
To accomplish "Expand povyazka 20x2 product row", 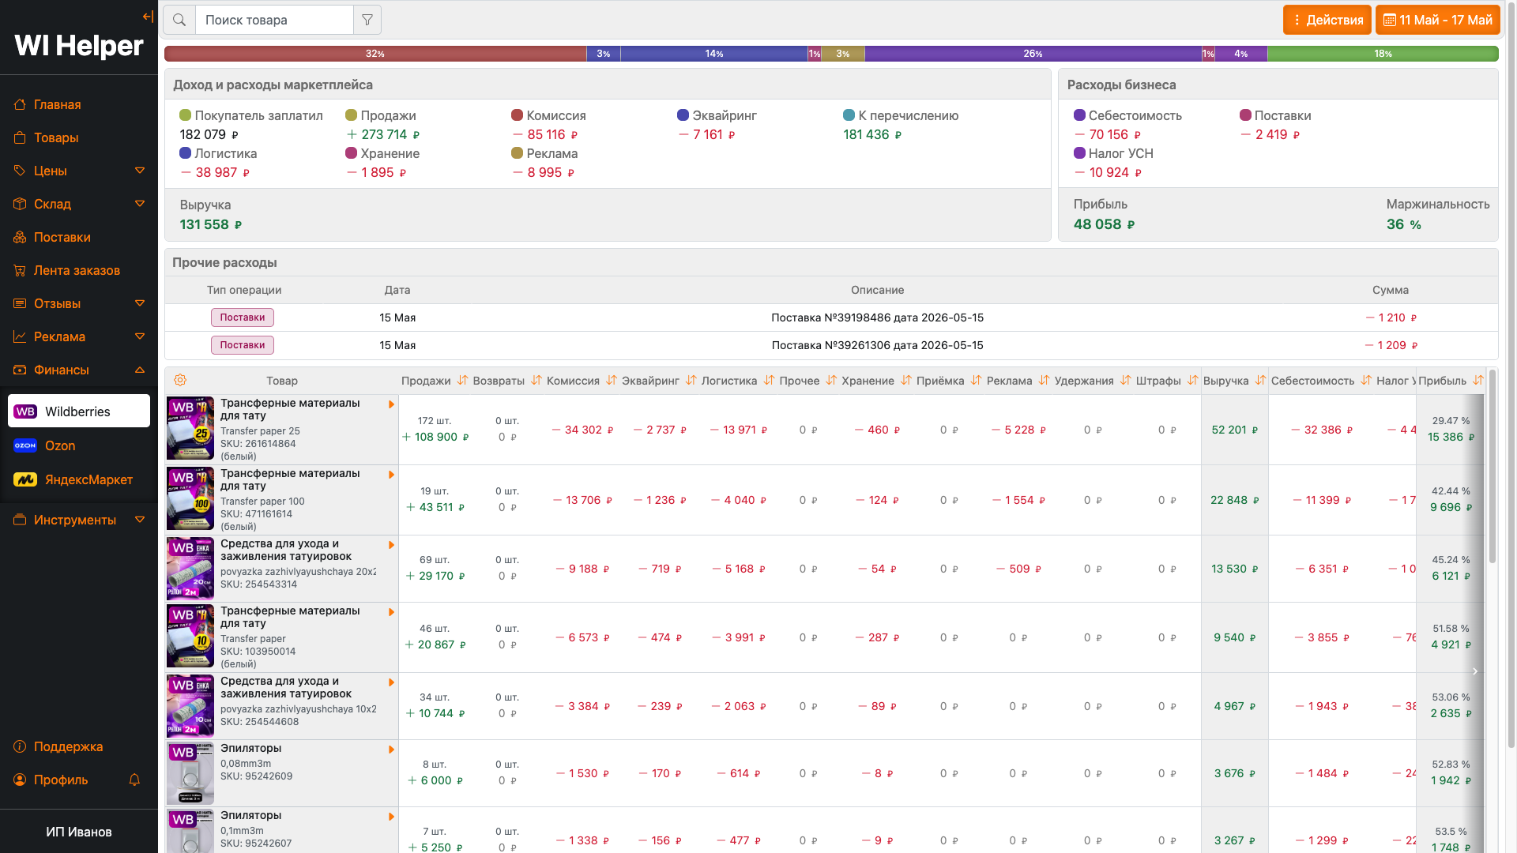I will tap(391, 545).
